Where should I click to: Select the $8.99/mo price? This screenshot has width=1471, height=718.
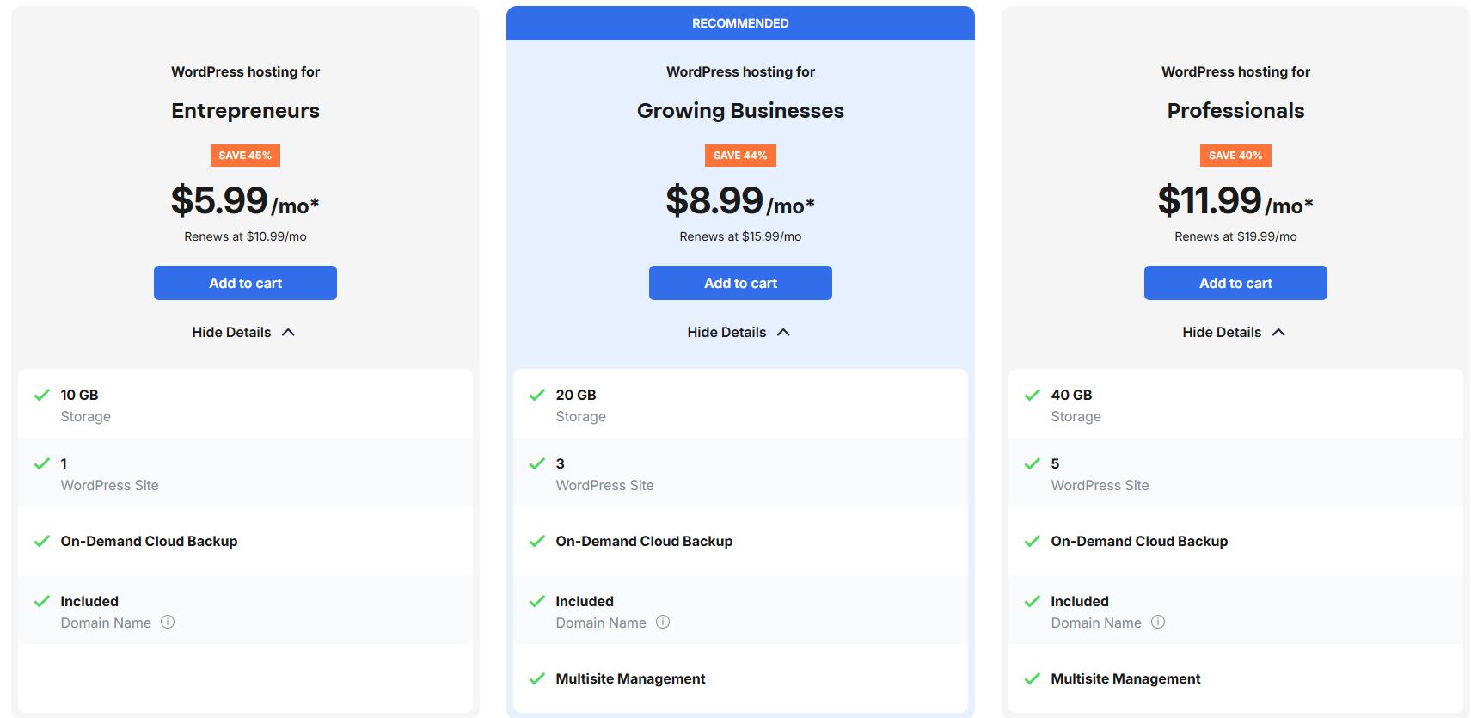coord(740,200)
